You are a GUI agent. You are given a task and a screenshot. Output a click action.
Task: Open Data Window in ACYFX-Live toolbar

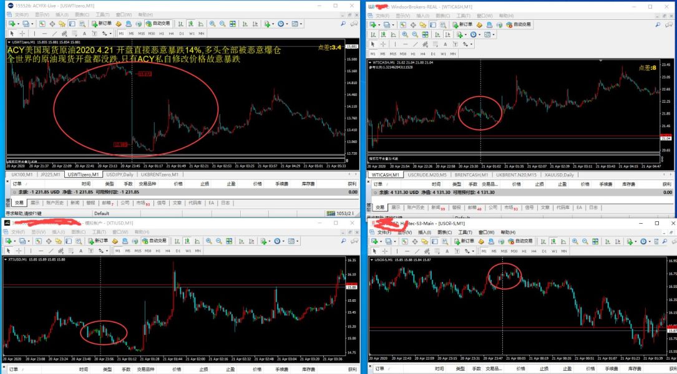pos(52,23)
